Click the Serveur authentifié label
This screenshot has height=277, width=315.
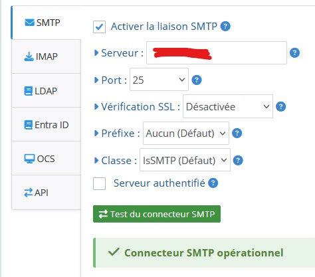point(159,183)
